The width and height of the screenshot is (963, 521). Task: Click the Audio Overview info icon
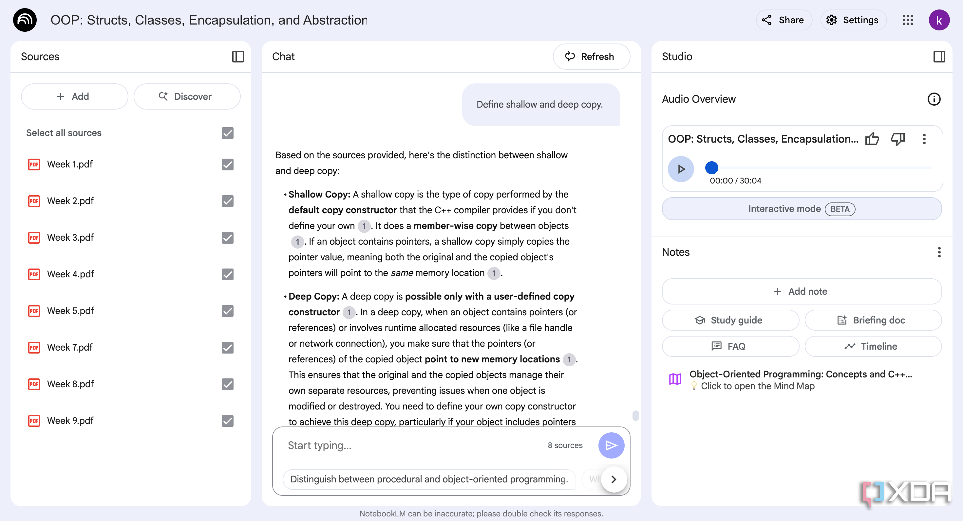click(x=934, y=99)
